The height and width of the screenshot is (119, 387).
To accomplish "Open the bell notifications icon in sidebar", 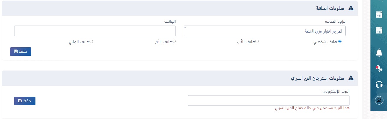I will (379, 53).
